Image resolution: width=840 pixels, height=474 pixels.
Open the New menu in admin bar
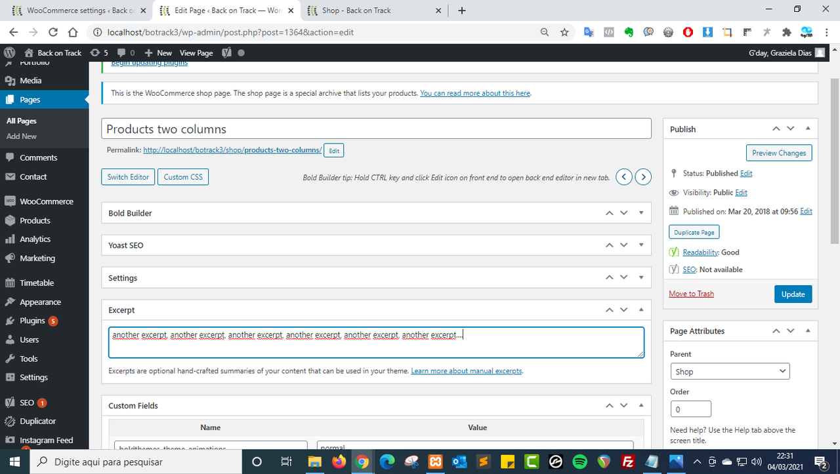(x=158, y=52)
